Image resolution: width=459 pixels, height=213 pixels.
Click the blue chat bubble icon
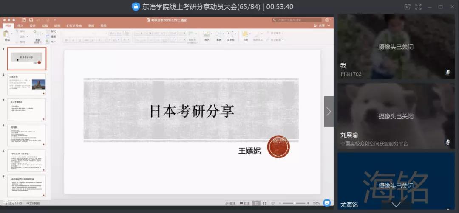(x=327, y=203)
